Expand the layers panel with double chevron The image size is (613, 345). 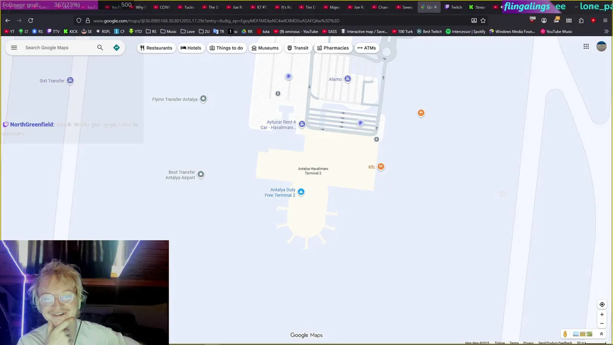pos(601,334)
